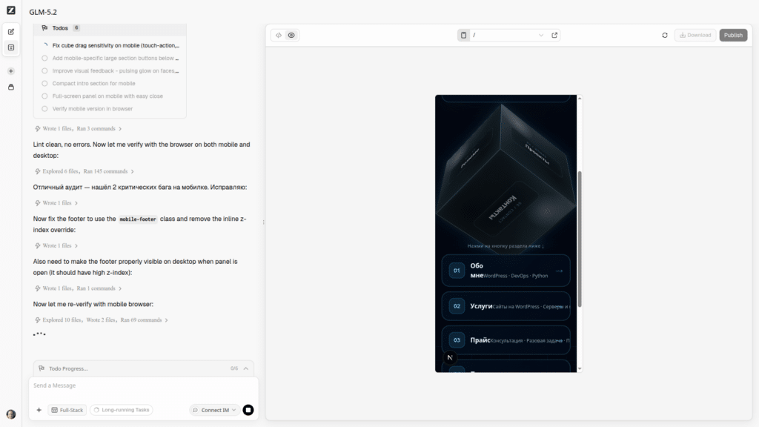
Task: Click the Todos count badge 6
Action: coord(76,28)
